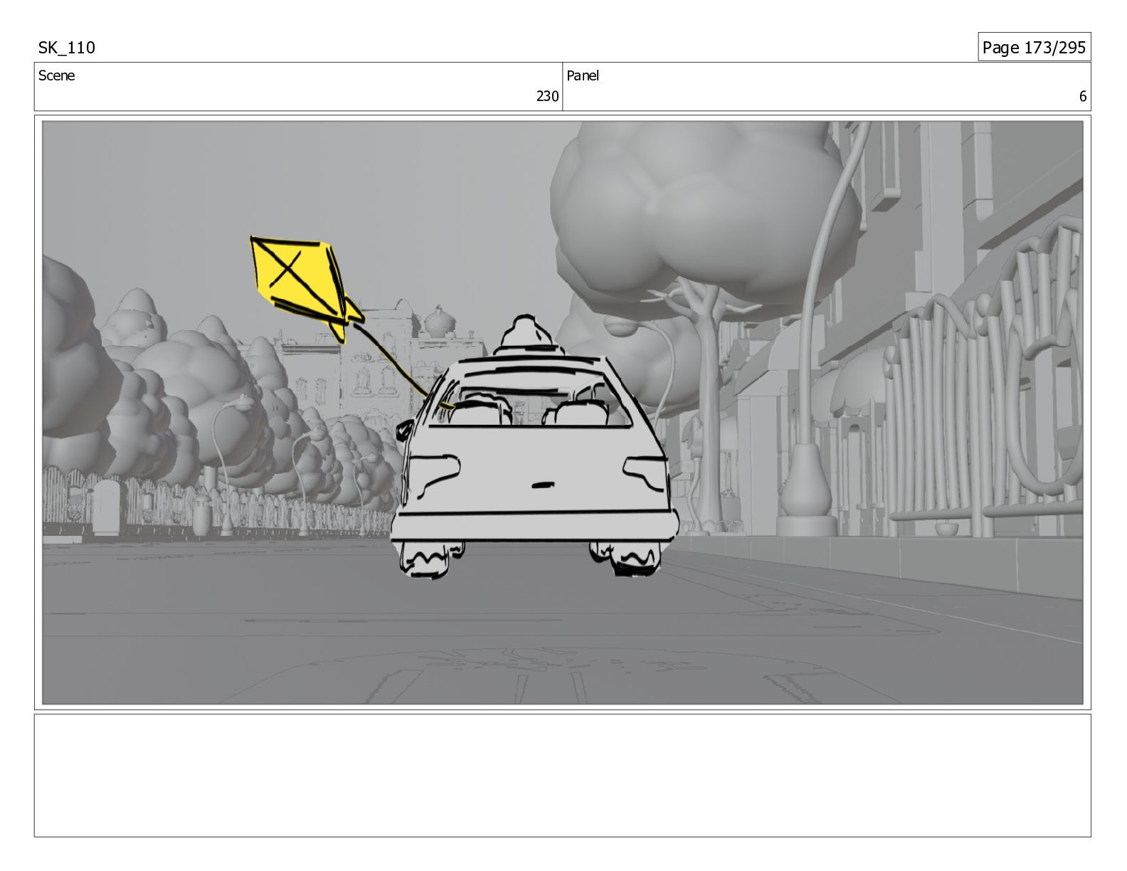Select the Panel label text

[583, 75]
